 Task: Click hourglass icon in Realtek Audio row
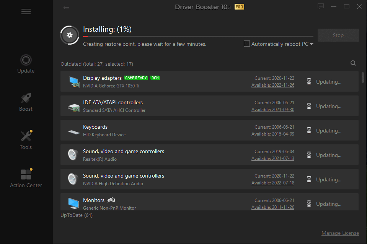click(309, 155)
